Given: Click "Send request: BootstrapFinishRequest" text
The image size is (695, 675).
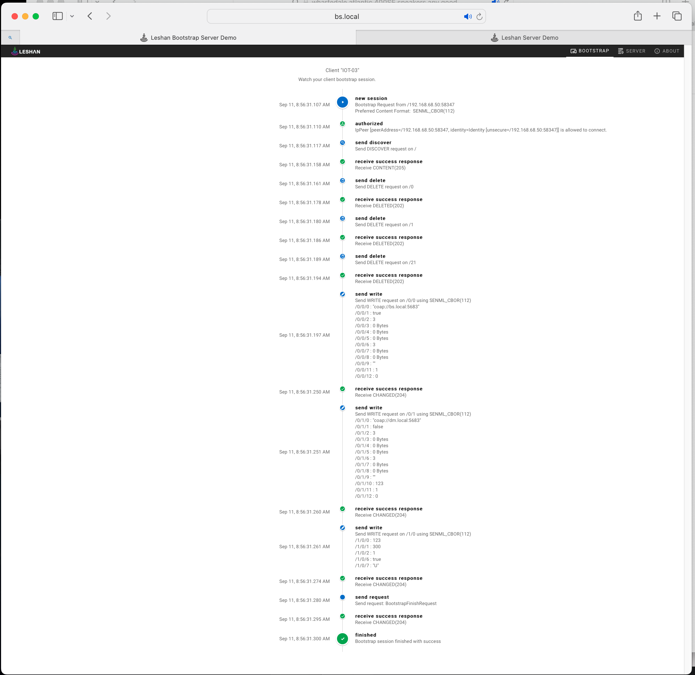Looking at the screenshot, I should click(x=396, y=603).
